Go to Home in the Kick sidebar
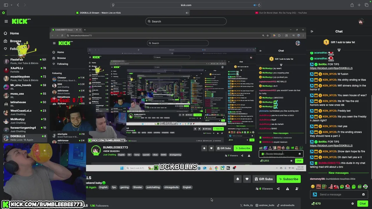372x209 pixels. pos(11,33)
